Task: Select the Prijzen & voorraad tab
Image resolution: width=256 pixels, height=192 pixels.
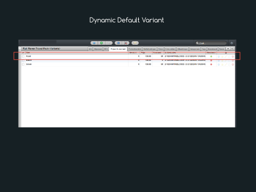Action: click(x=118, y=49)
